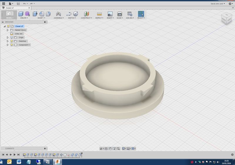Expand the Component1:1 node
Viewport: 235px width, 165px height.
tap(8, 45)
